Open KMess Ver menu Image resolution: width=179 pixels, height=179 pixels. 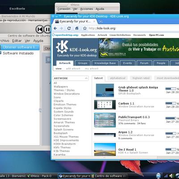tap(75, 9)
